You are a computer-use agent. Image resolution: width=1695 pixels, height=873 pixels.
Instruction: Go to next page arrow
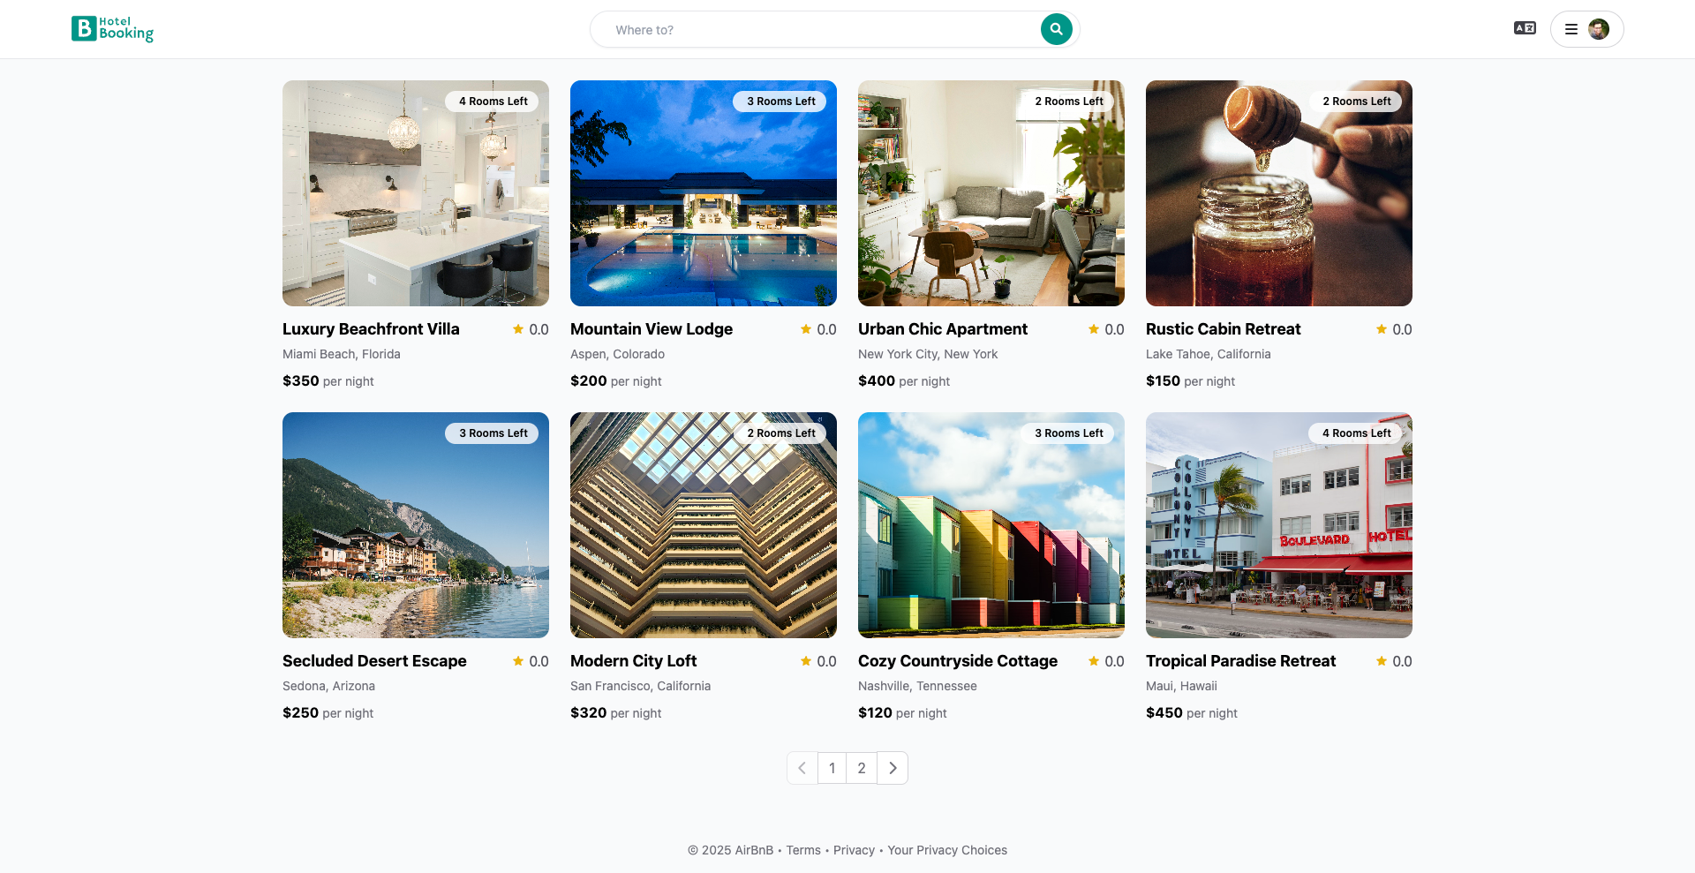[x=893, y=768]
